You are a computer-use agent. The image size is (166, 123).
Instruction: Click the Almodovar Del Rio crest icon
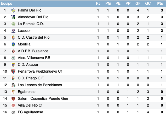(x=13, y=17)
